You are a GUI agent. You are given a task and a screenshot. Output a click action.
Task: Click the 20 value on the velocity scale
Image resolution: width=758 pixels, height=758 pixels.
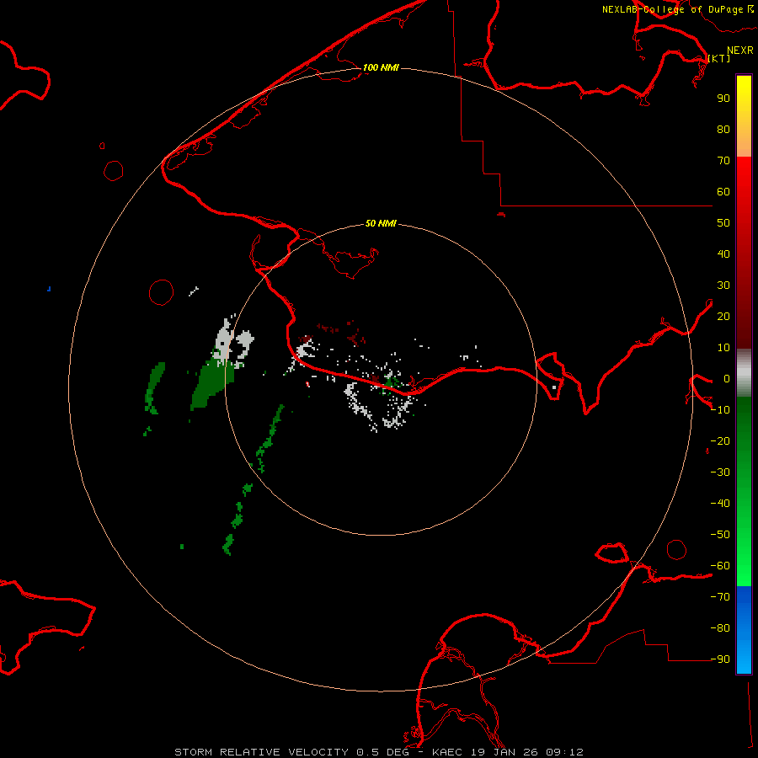pyautogui.click(x=723, y=316)
